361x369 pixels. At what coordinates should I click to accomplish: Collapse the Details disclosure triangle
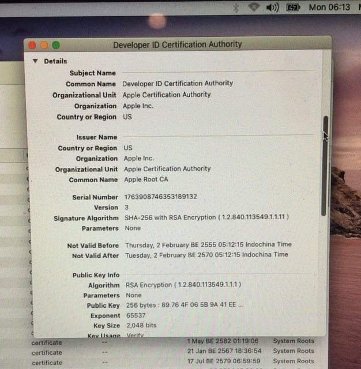click(x=35, y=61)
